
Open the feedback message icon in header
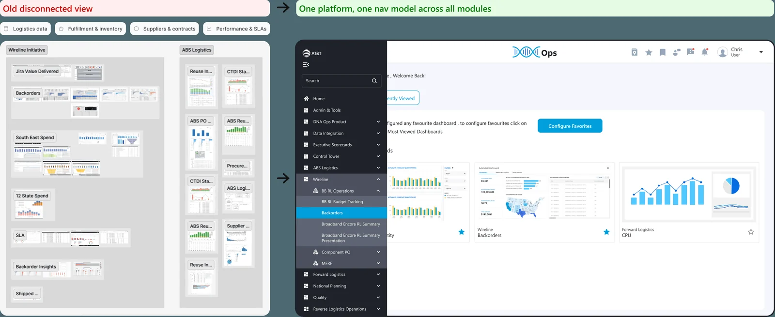[691, 52]
